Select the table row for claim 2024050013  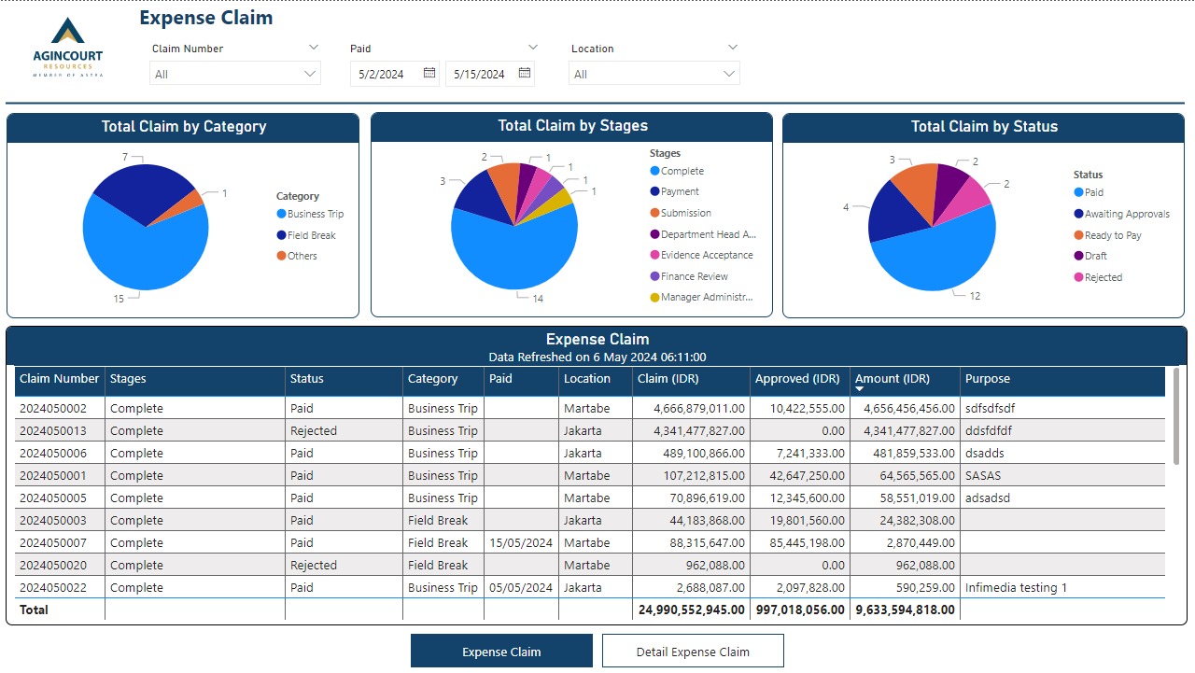coord(373,430)
